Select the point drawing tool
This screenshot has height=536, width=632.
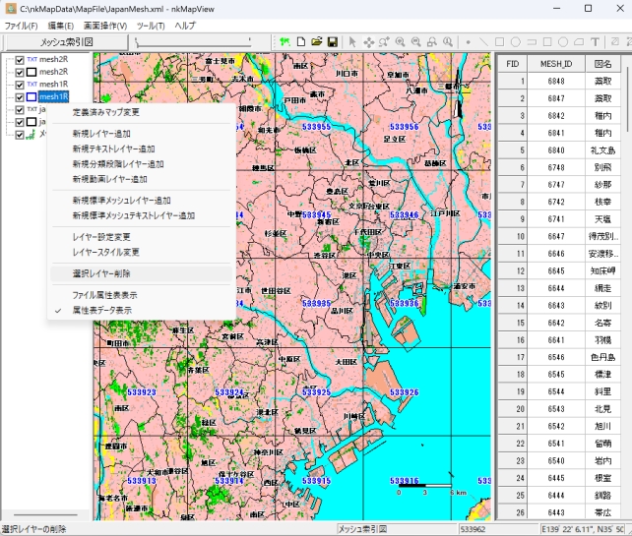click(468, 42)
